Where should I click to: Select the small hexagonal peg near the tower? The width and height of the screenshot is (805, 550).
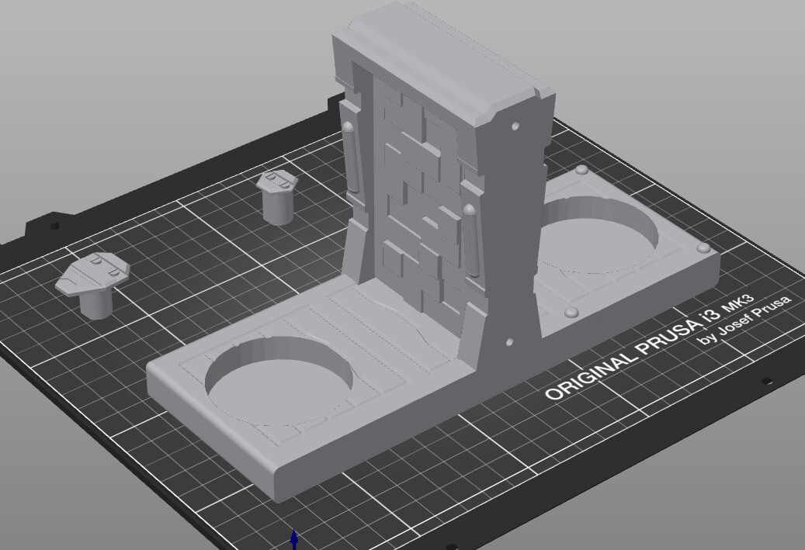pyautogui.click(x=277, y=198)
